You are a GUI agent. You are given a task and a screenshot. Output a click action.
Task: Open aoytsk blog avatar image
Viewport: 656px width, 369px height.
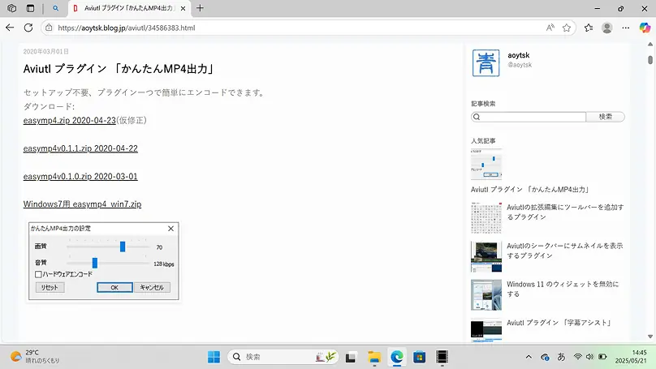pos(486,63)
